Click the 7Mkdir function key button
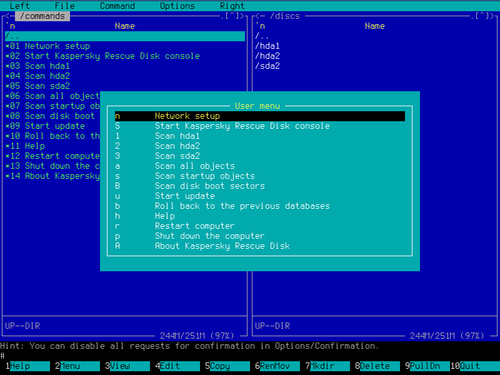 327,366
